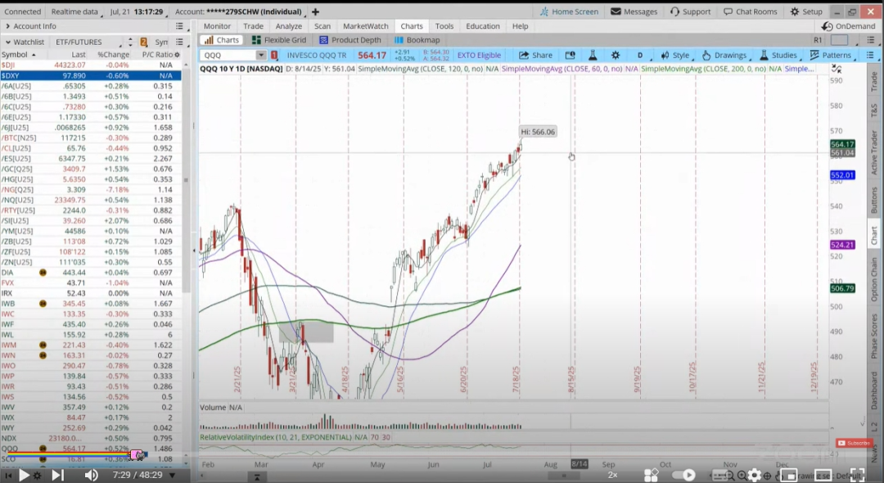884x483 pixels.
Task: Click the QQQ symbol input field
Action: 228,55
